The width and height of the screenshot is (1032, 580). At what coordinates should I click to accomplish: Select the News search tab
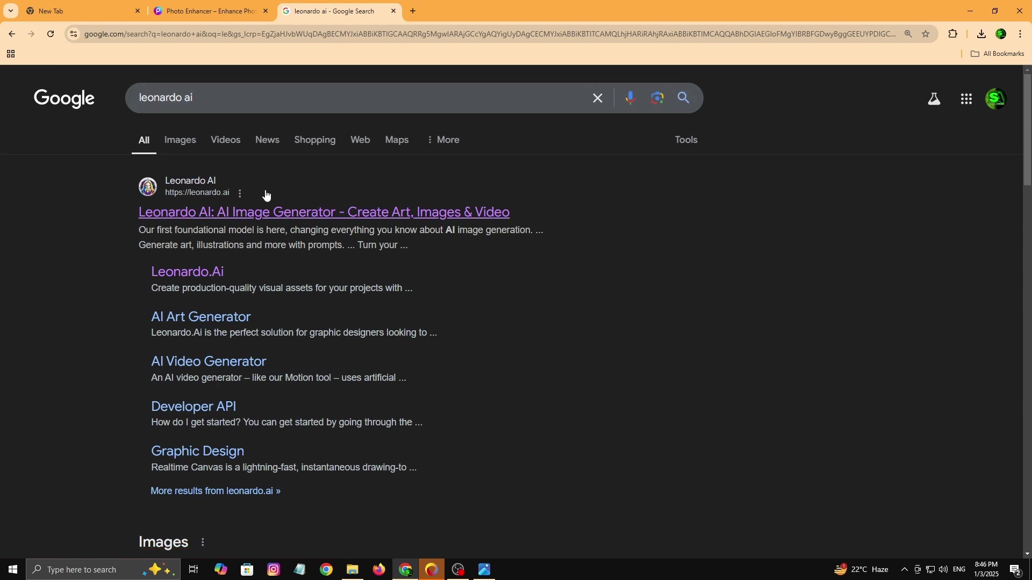point(267,140)
